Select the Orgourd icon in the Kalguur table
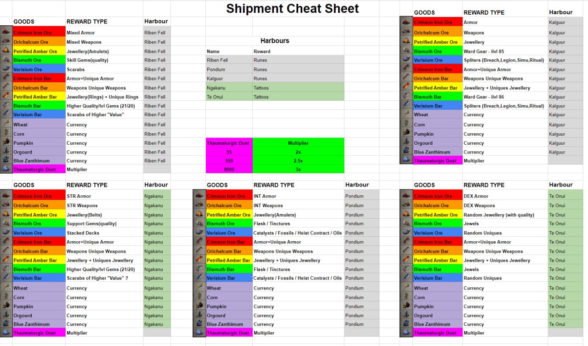Viewport: 588px width, 346px height. tap(406, 142)
